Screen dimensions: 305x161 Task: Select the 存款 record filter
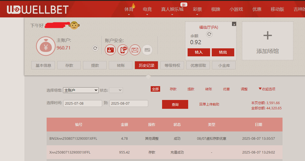pos(173,89)
